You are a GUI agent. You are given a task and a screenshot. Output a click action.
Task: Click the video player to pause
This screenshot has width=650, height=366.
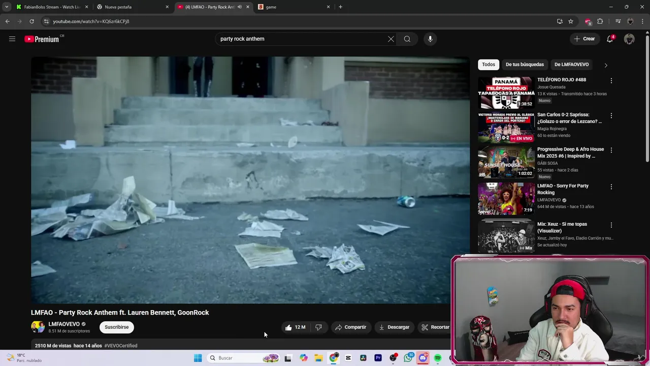tap(250, 180)
